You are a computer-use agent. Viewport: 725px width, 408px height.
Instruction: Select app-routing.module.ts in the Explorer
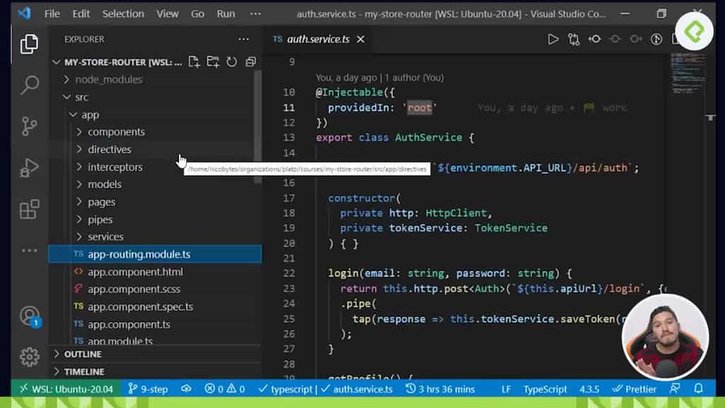(139, 254)
